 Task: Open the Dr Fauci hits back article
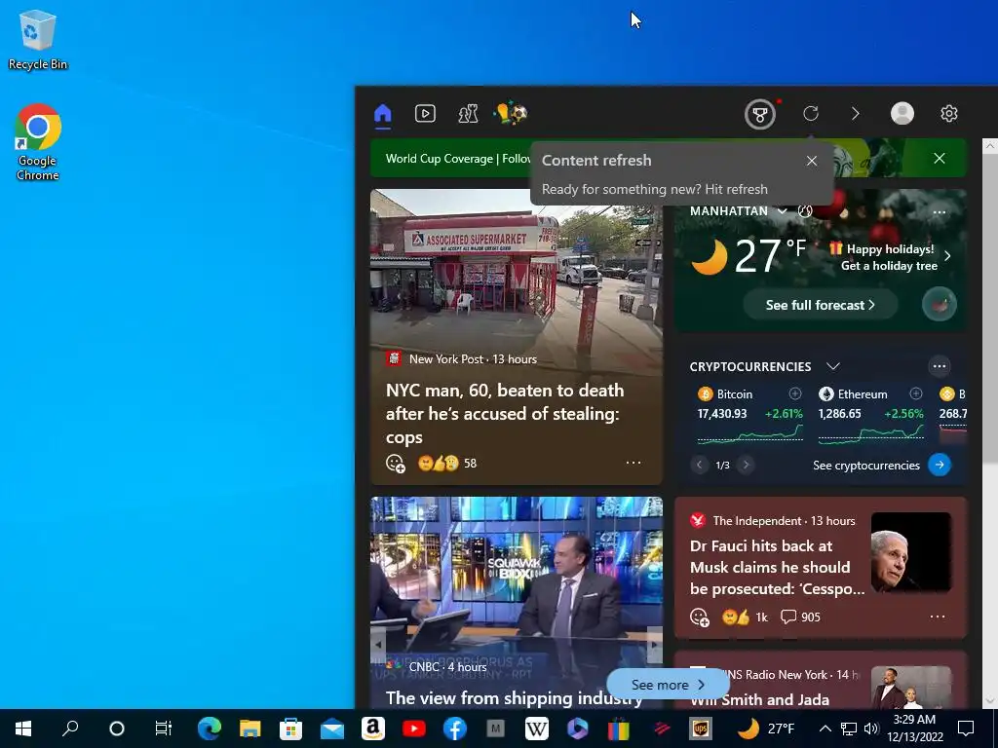[777, 568]
